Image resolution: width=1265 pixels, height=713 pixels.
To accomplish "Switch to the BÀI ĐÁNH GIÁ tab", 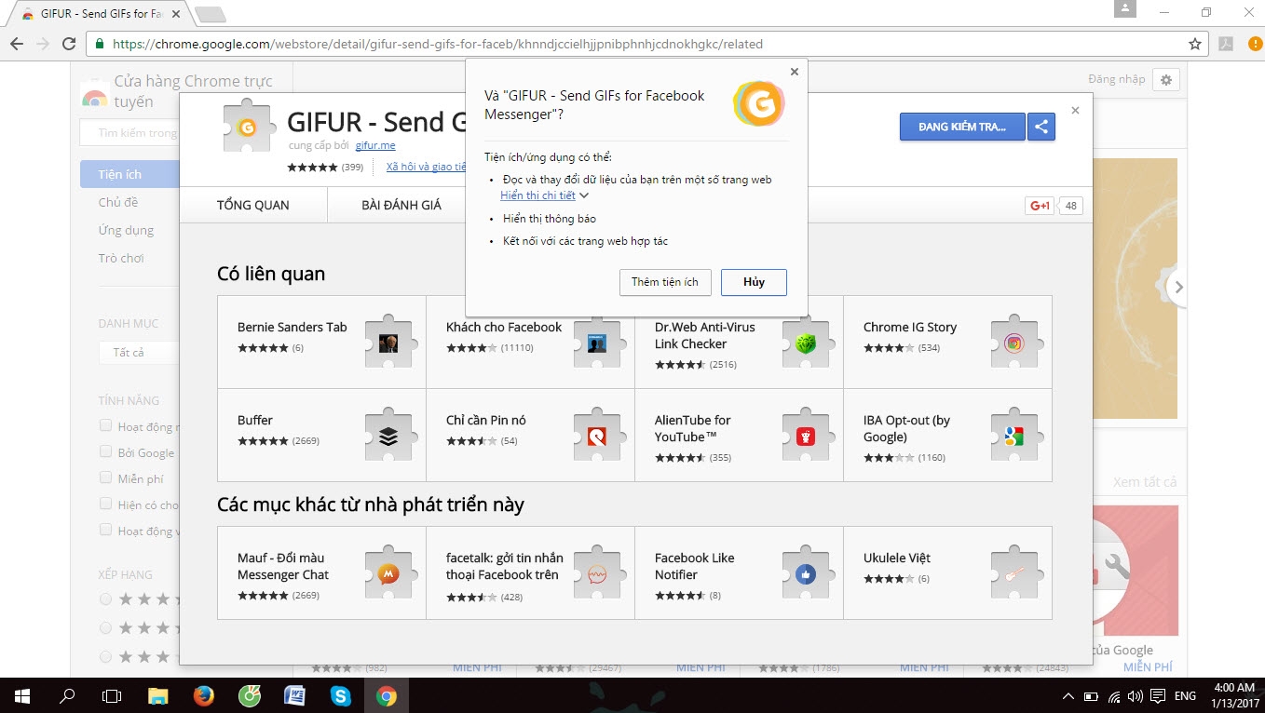I will click(401, 205).
